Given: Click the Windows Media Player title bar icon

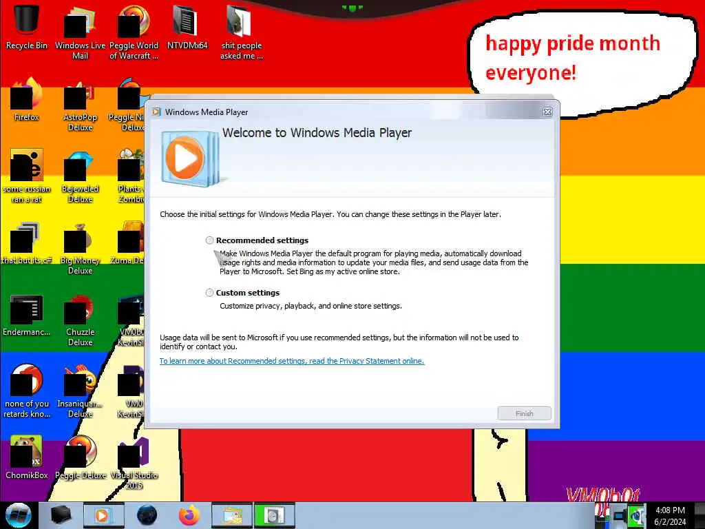Looking at the screenshot, I should click(x=156, y=112).
